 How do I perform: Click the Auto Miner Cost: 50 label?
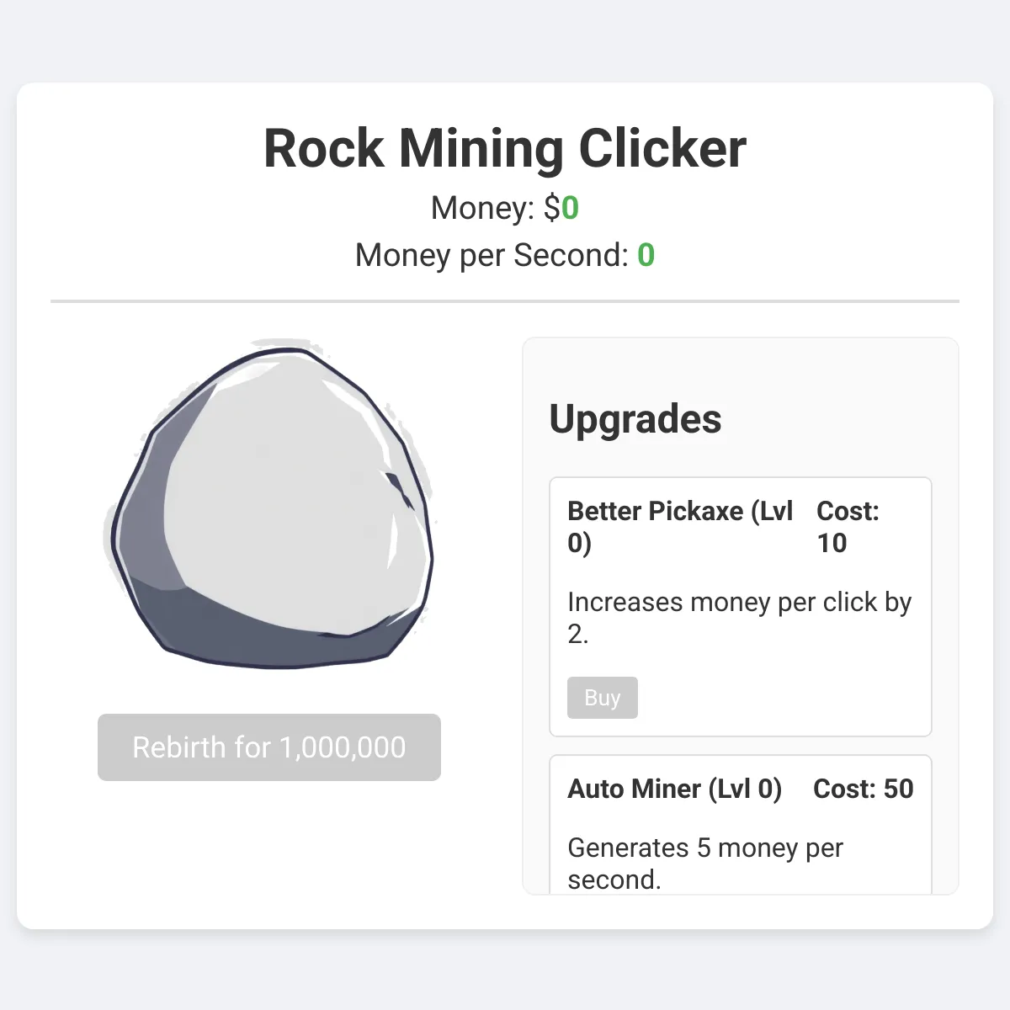coord(864,789)
